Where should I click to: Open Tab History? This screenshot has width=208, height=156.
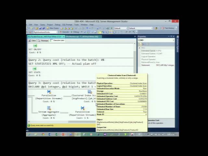tap(168, 28)
